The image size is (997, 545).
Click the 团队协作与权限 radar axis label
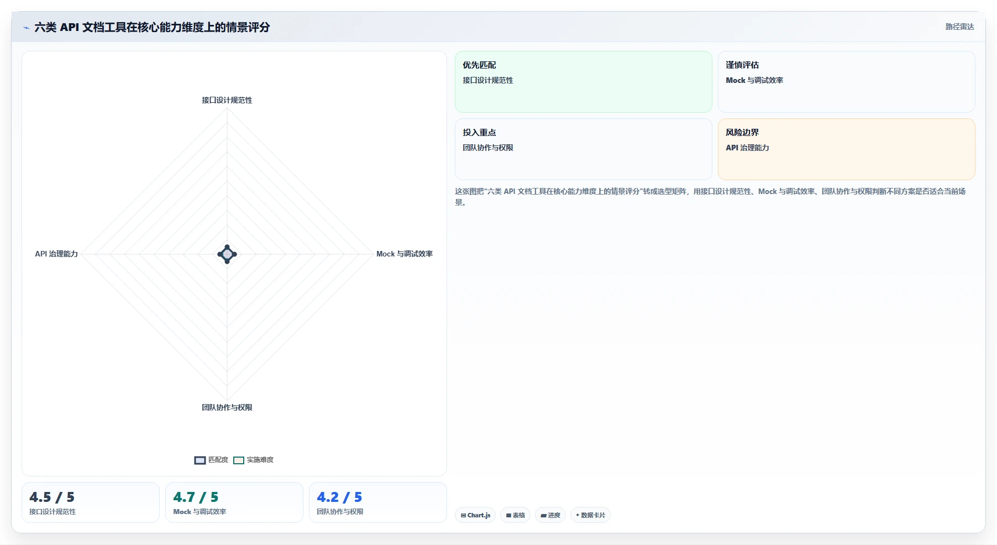[x=227, y=407]
